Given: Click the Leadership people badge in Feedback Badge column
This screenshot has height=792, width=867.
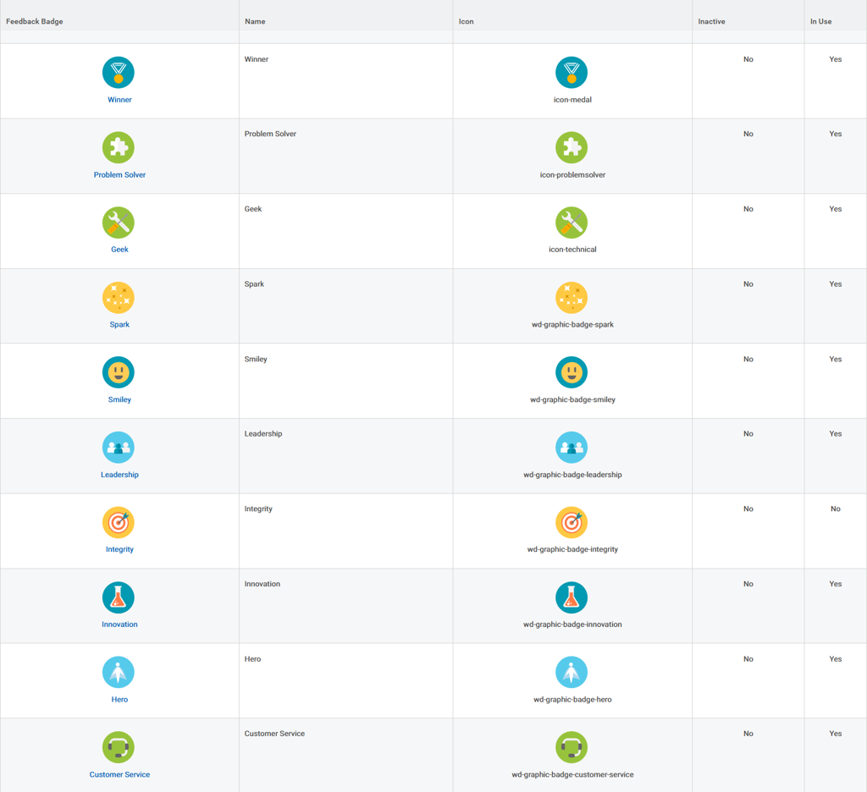Looking at the screenshot, I should pyautogui.click(x=119, y=448).
